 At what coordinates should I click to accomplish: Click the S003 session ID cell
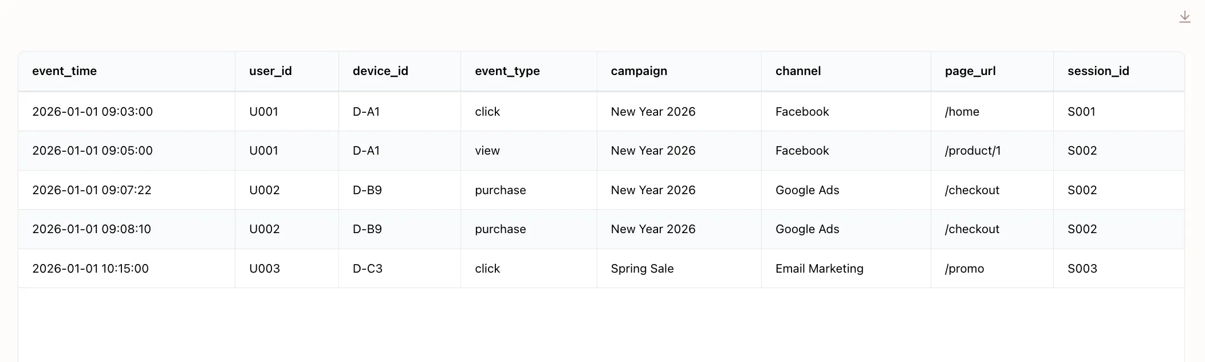pyautogui.click(x=1082, y=269)
